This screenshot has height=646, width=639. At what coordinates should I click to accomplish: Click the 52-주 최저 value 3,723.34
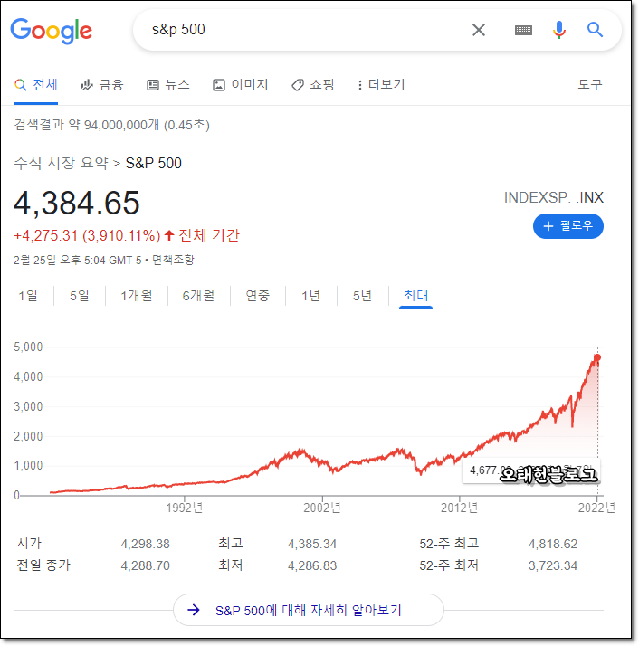tap(553, 565)
